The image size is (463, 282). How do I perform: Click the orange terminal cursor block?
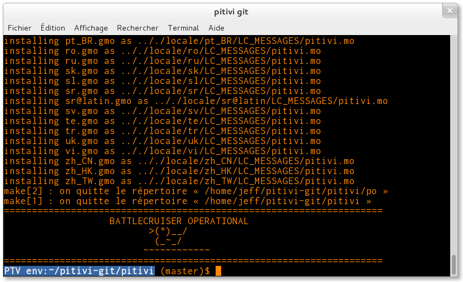[218, 271]
